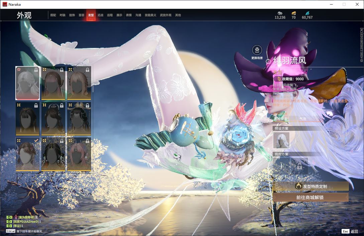Image resolution: width=364 pixels, height=236 pixels.
Task: Click 前往商城解锁 to unlock in store
Action: (x=311, y=198)
